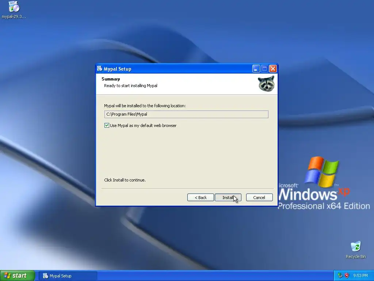The width and height of the screenshot is (374, 281).
Task: Click 'Mypal will be installed' location label
Action: 145,106
